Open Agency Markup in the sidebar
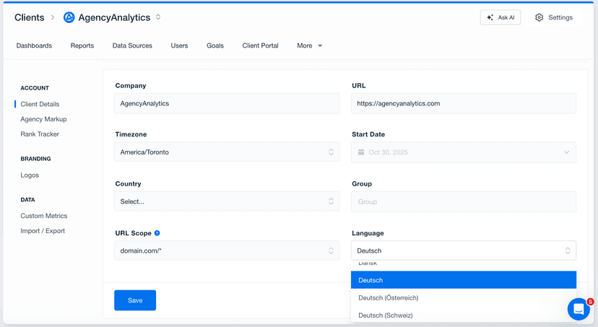 (x=43, y=119)
